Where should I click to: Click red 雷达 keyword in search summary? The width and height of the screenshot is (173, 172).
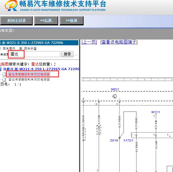[35, 64]
